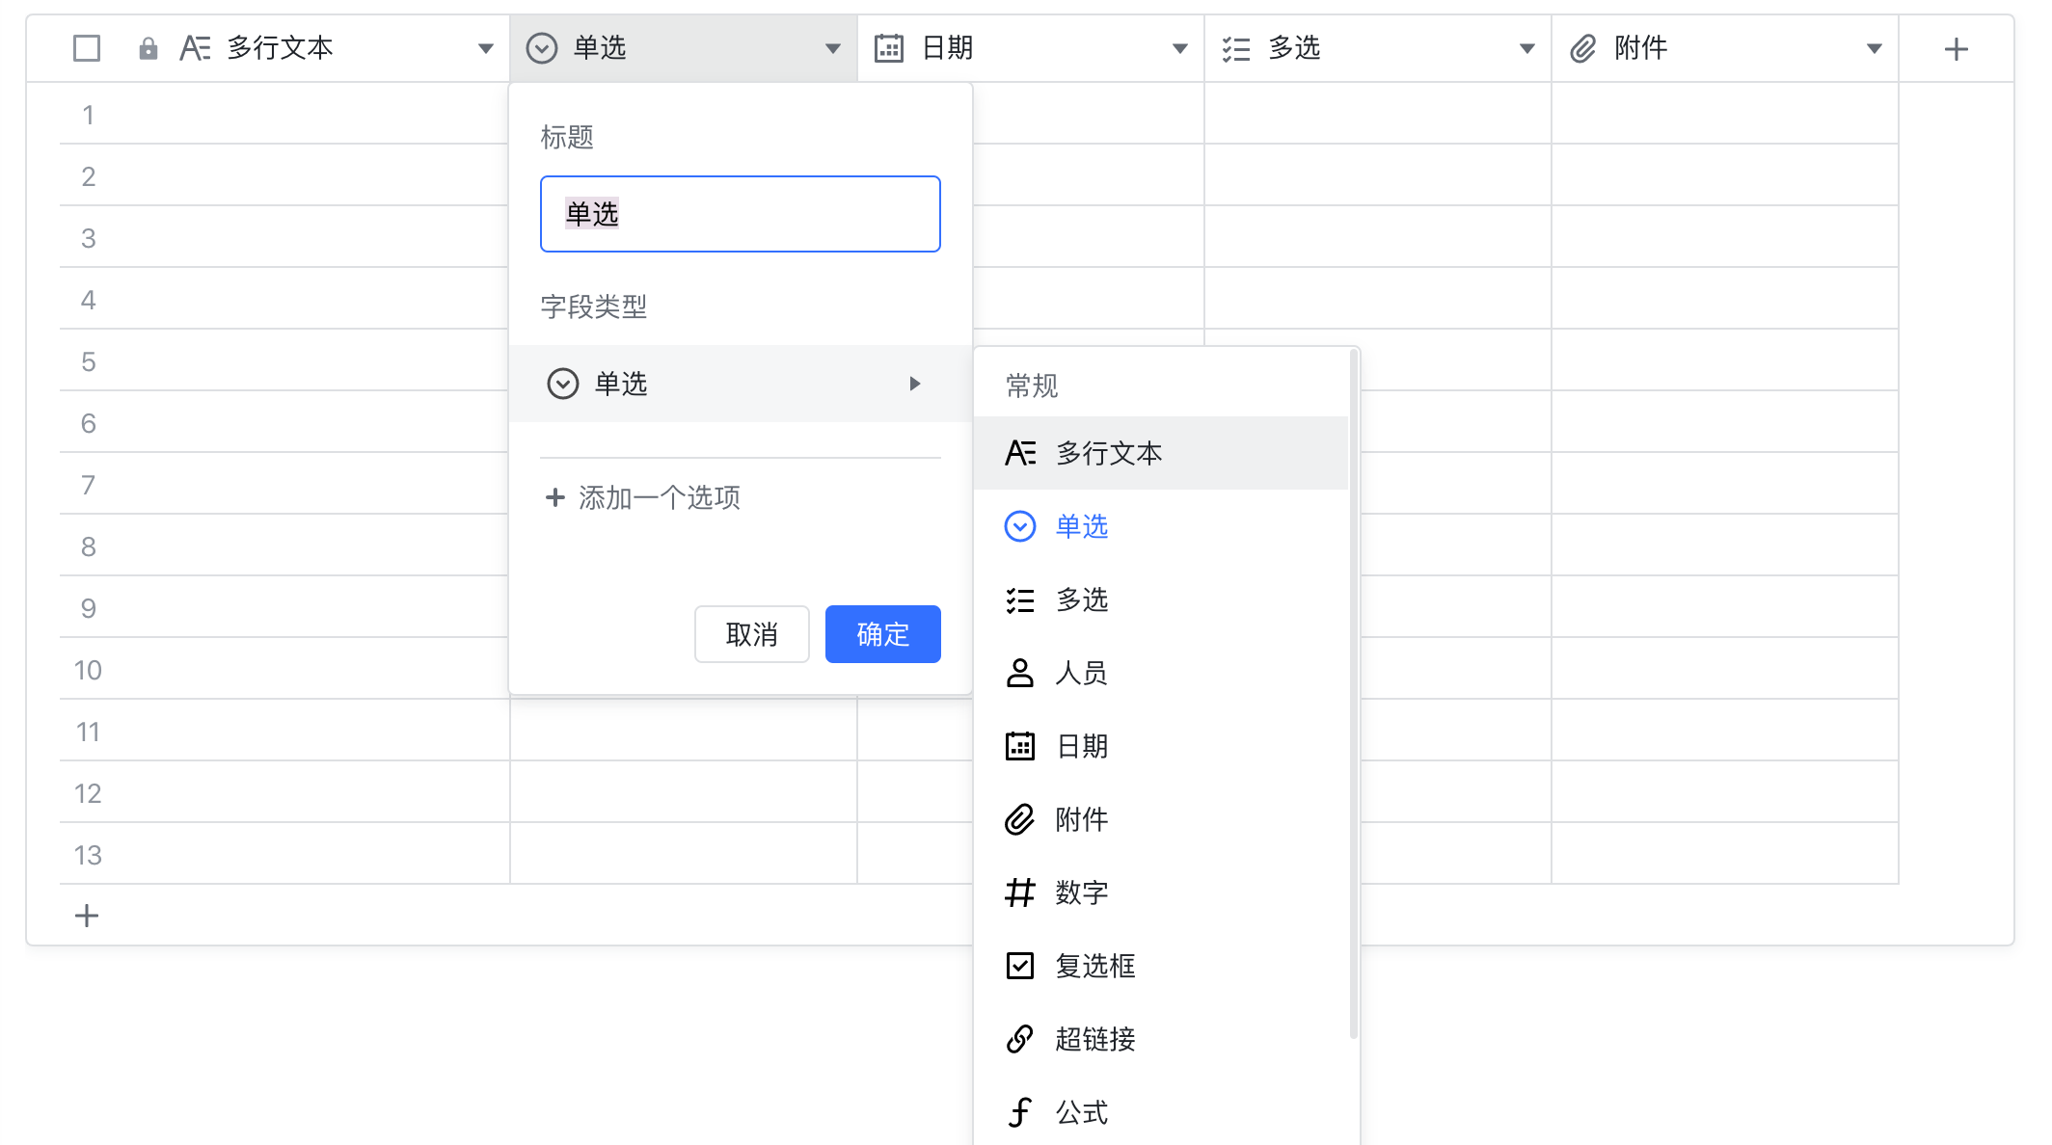Choose 复选框 checkbox field type
Viewport: 2052px width, 1145px height.
pyautogui.click(x=1093, y=966)
